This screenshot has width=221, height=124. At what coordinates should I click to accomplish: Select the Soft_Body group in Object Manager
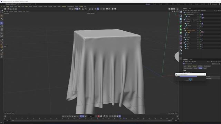click(x=188, y=38)
